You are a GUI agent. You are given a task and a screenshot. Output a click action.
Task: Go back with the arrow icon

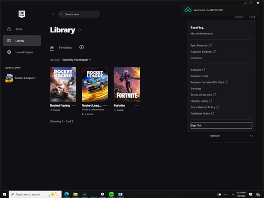click(x=53, y=14)
